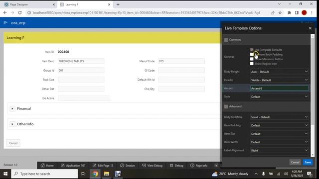Enable Remove Body Padding checkbox
319x179 pixels.
(x=252, y=54)
